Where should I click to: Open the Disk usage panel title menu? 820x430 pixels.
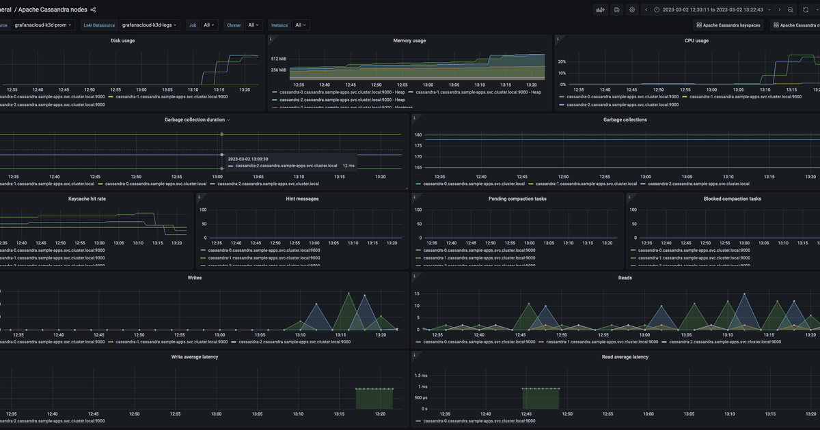tap(123, 40)
